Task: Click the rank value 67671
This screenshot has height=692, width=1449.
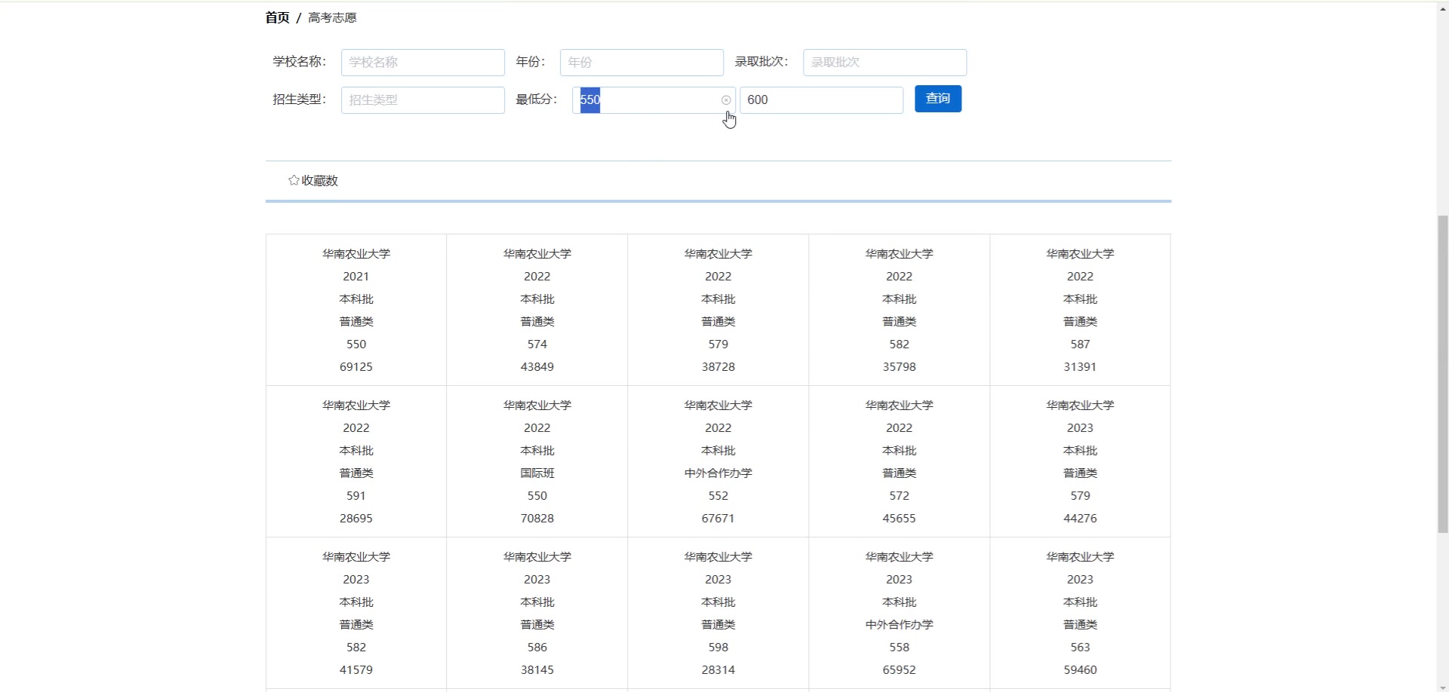Action: (x=718, y=519)
